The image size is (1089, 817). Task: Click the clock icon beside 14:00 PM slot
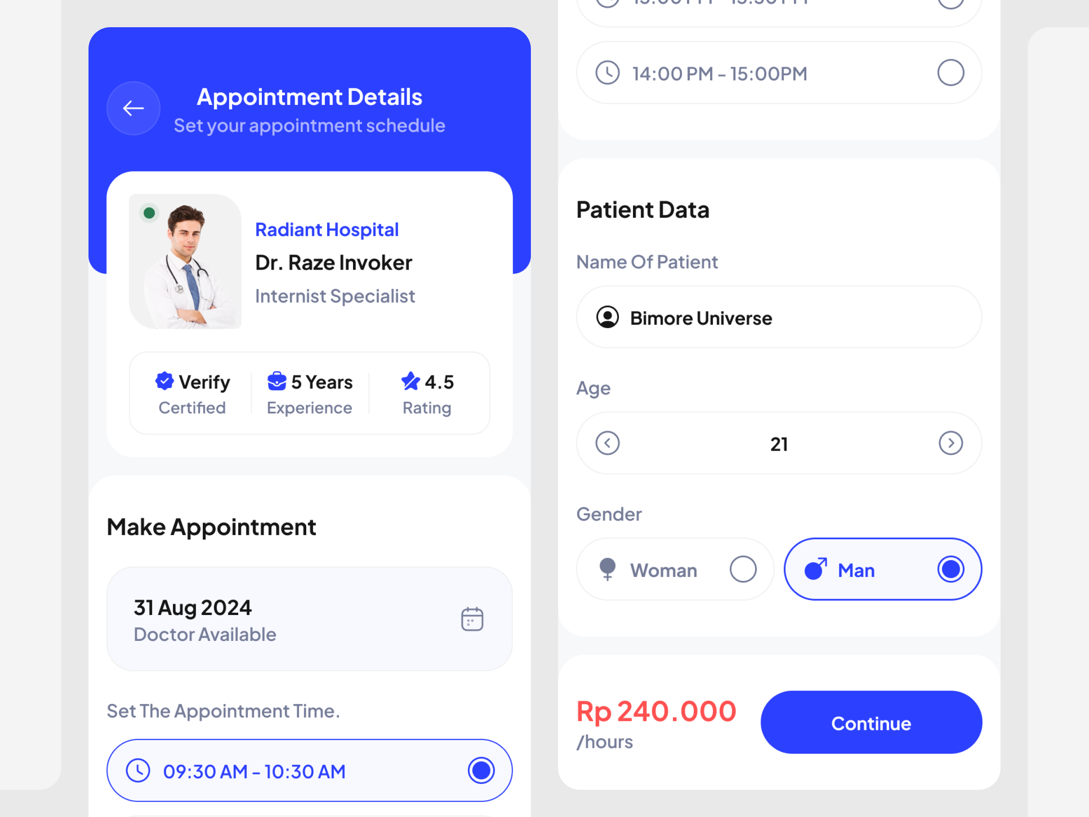point(608,73)
